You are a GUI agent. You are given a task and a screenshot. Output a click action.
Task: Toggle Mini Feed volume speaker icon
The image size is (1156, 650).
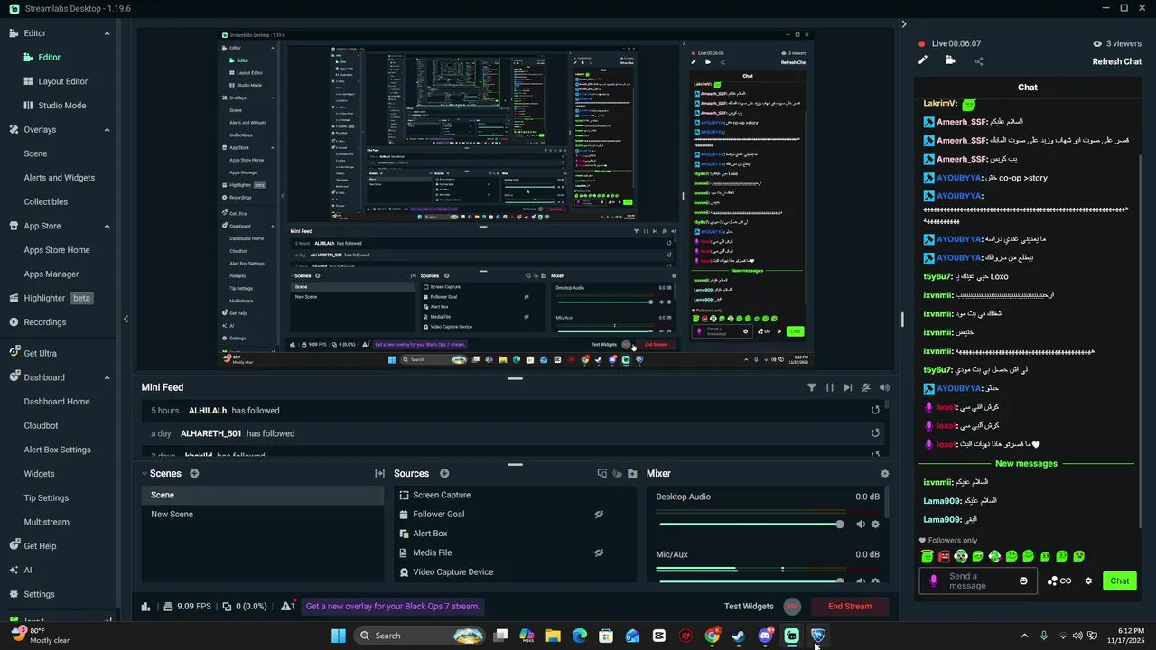click(x=883, y=387)
